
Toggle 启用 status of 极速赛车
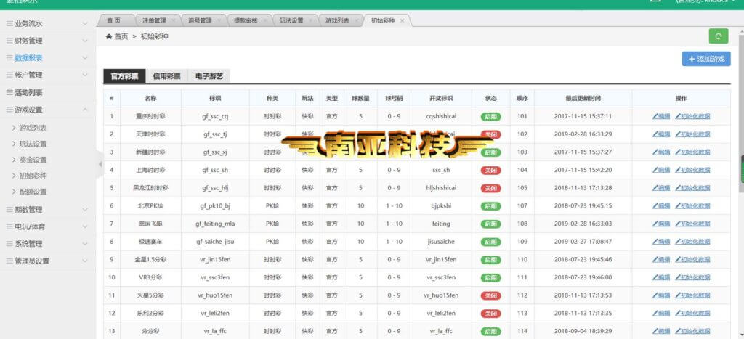(490, 242)
